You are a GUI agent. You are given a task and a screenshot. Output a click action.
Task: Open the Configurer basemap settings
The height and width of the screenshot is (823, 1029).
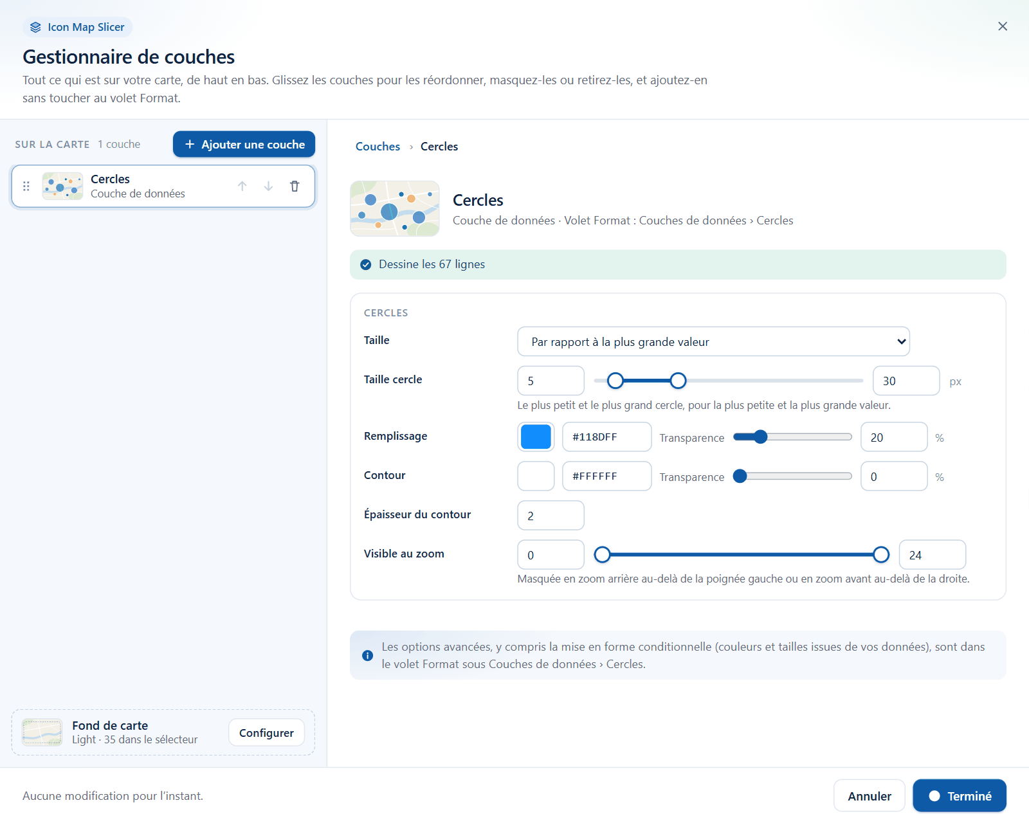tap(266, 733)
